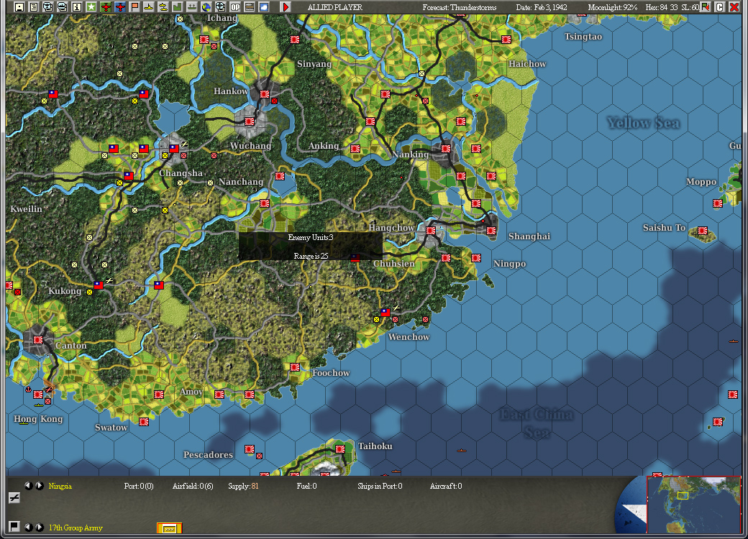Click the 'Date: Feb 3, 1942' text
Screen dimensions: 748x539
[x=542, y=7]
